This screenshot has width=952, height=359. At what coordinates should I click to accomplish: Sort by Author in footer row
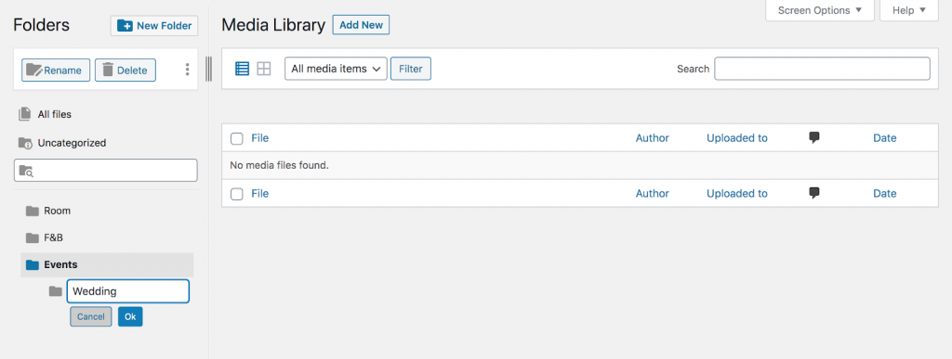pos(652,194)
